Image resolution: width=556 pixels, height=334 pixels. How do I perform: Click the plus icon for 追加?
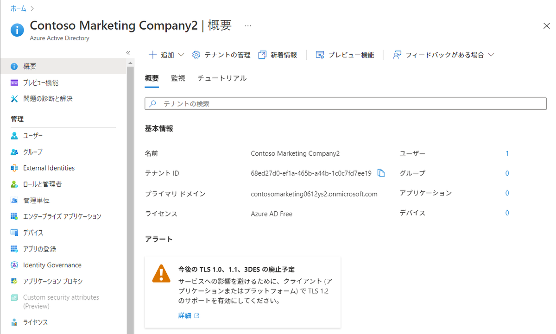pyautogui.click(x=152, y=55)
